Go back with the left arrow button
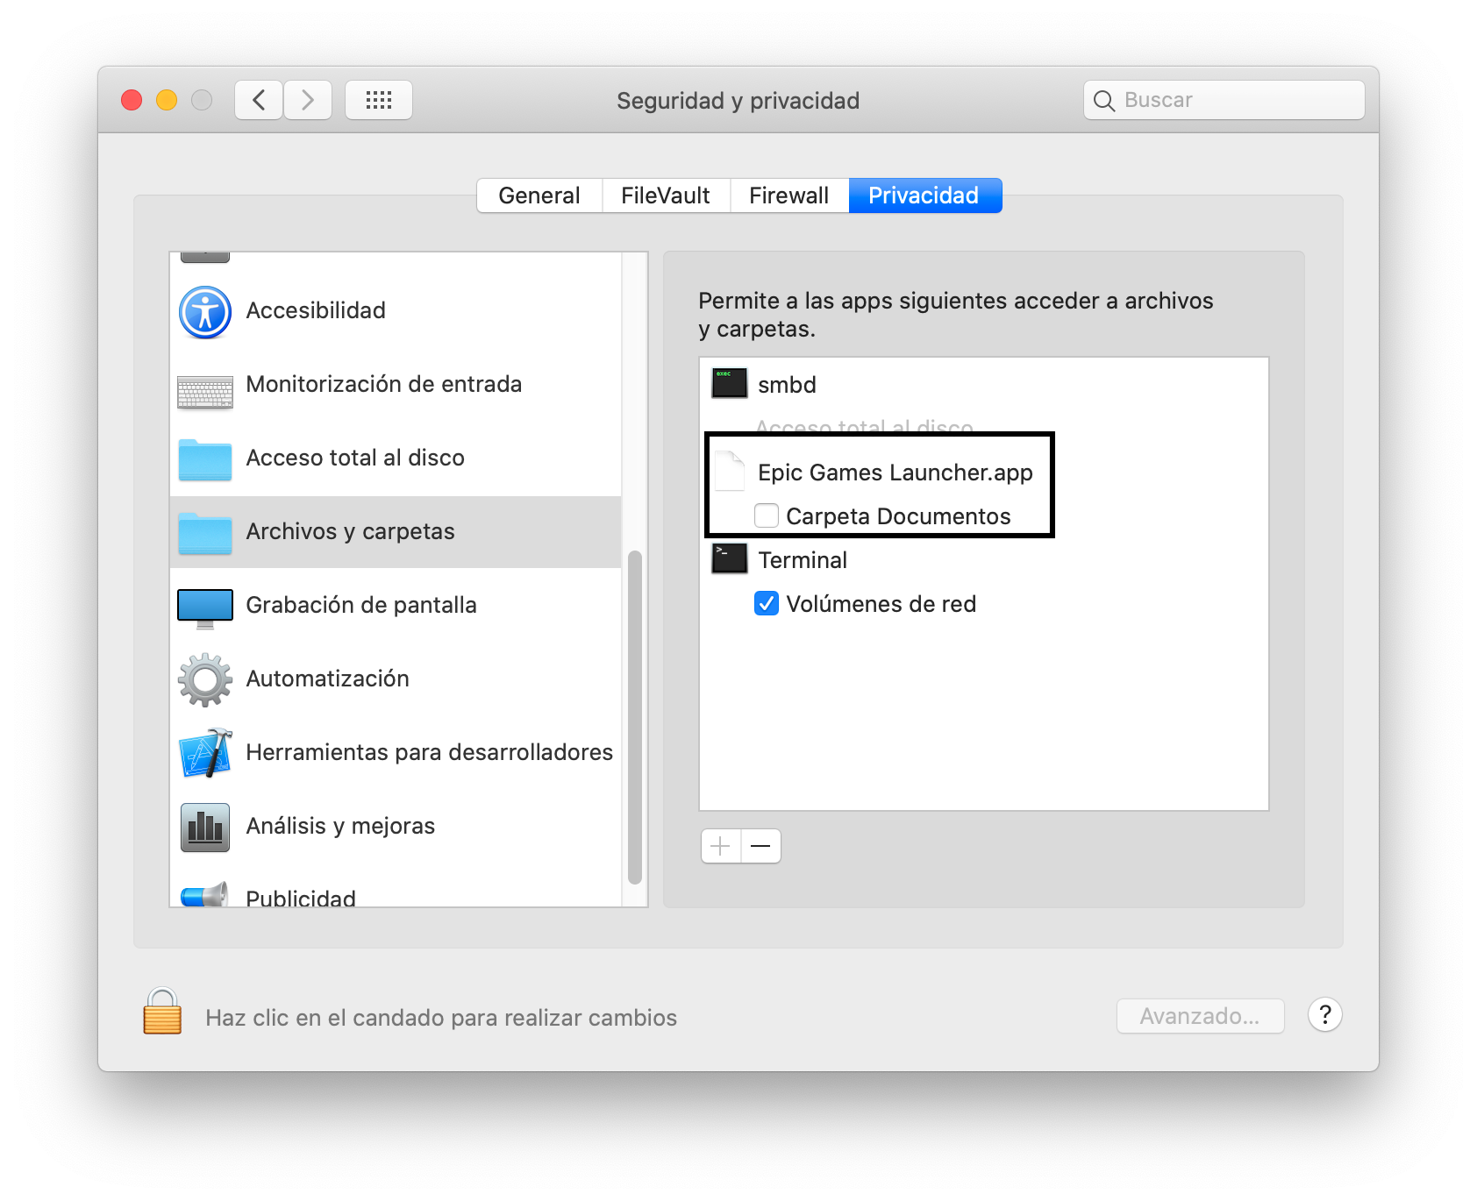Screen dimensions: 1477x1201 click(x=259, y=100)
